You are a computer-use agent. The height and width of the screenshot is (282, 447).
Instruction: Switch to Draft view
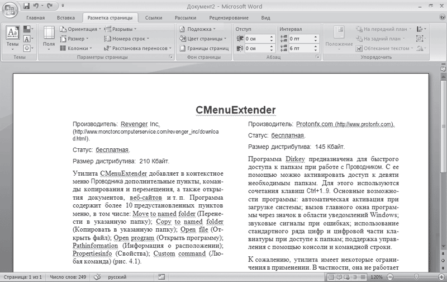point(363,277)
